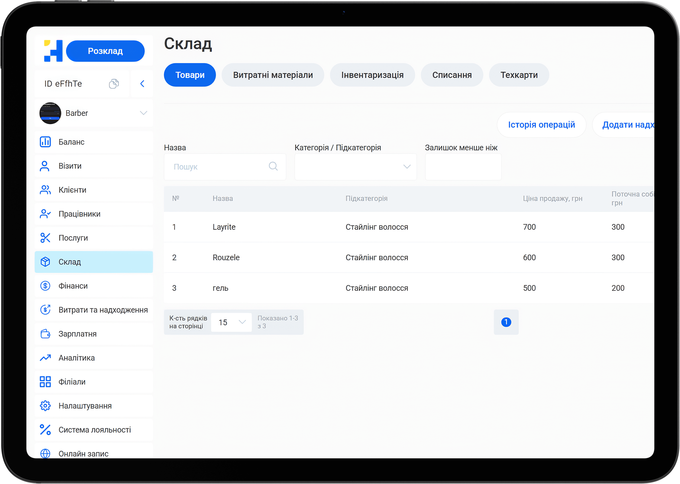The height and width of the screenshot is (484, 680).
Task: Click the Залишок менше ніж field
Action: tap(463, 167)
